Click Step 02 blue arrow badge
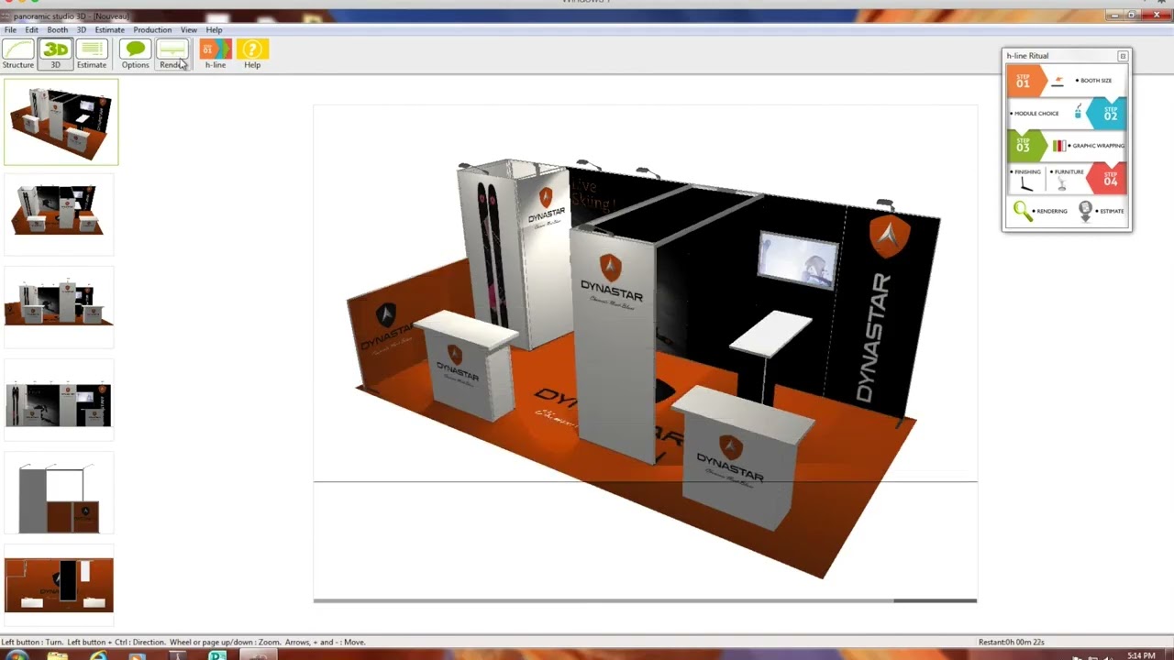The image size is (1174, 660). click(x=1107, y=114)
